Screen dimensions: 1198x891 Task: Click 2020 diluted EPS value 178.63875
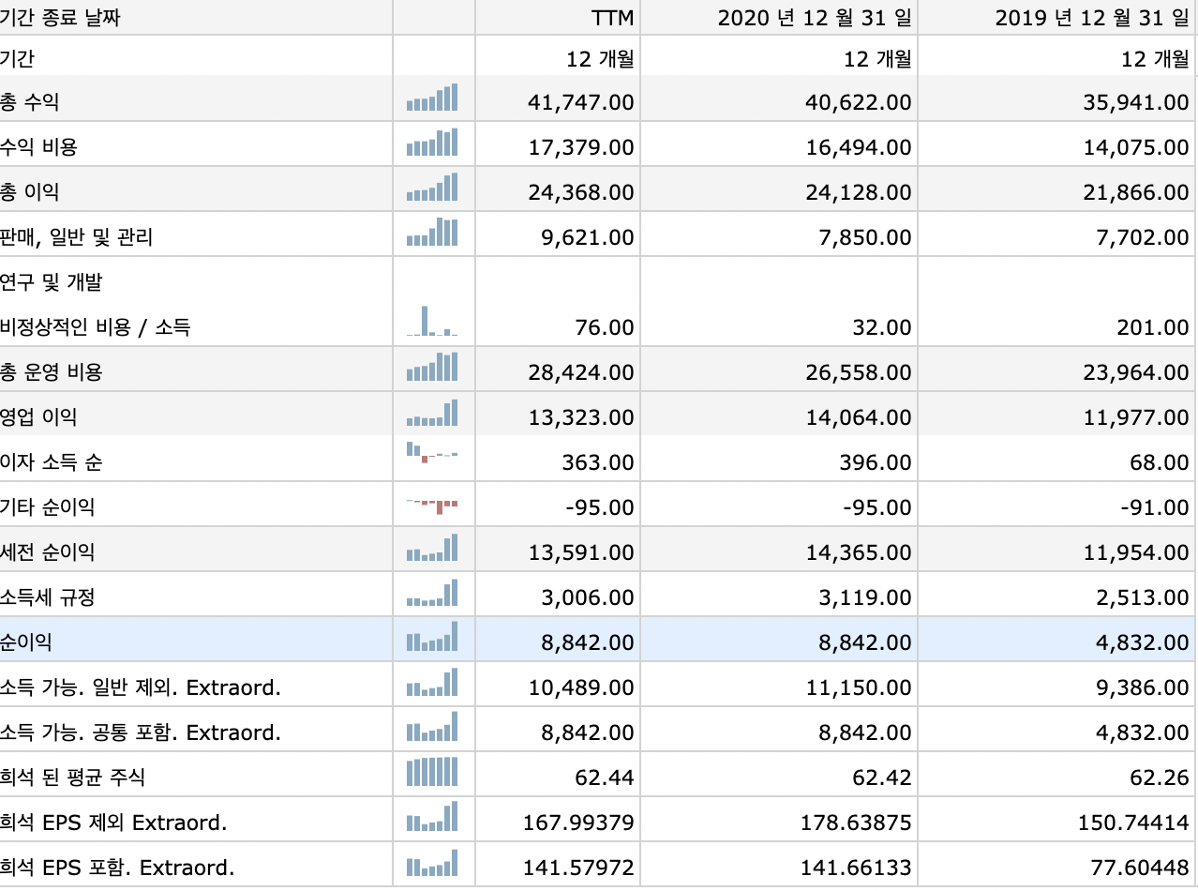[856, 823]
